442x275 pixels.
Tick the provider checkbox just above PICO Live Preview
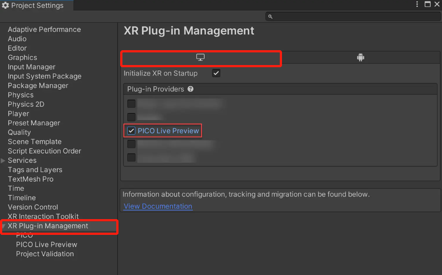click(x=131, y=117)
